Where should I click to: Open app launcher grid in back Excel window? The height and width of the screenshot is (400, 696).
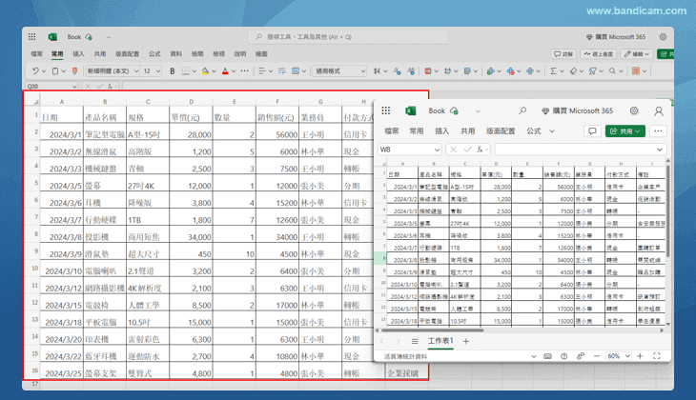[32, 37]
